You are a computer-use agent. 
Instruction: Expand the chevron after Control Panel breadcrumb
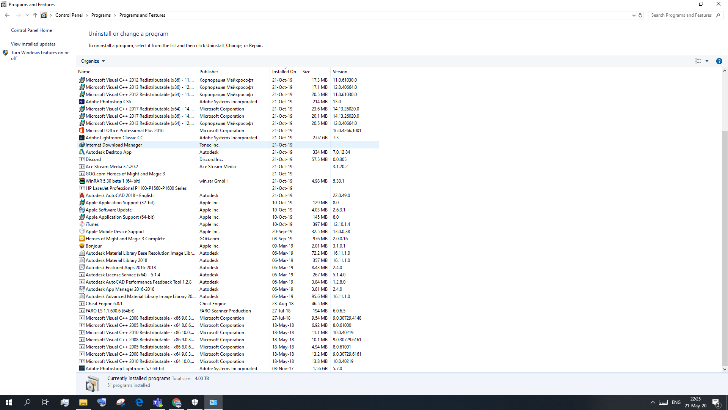[x=87, y=15]
